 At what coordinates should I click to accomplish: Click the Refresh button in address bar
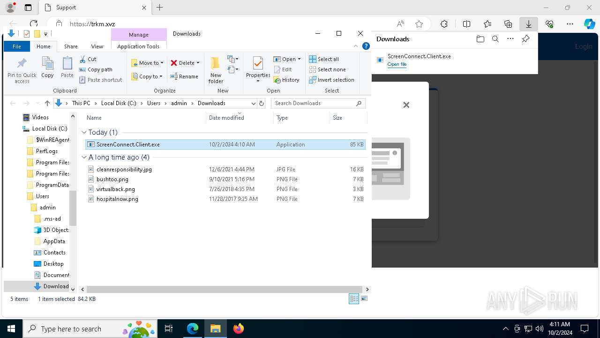click(262, 103)
